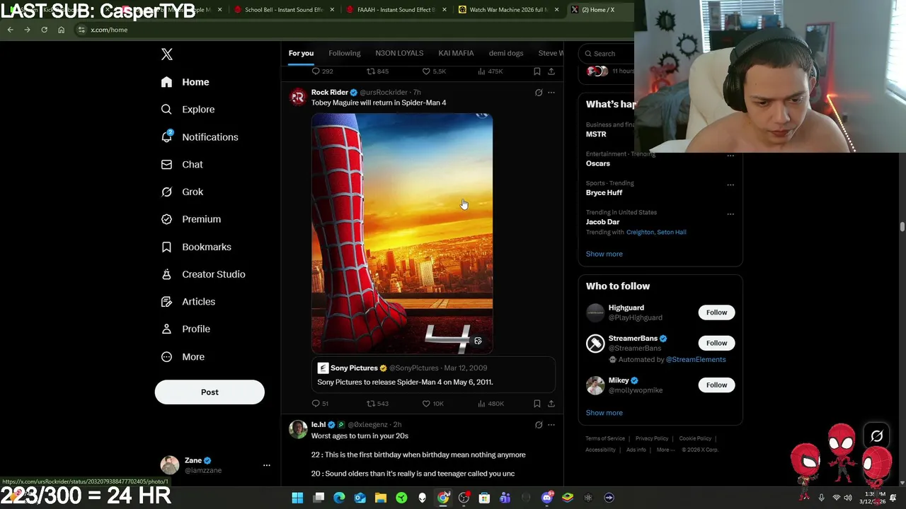Switch to the demi dogs tab
The width and height of the screenshot is (906, 509).
[x=506, y=53]
